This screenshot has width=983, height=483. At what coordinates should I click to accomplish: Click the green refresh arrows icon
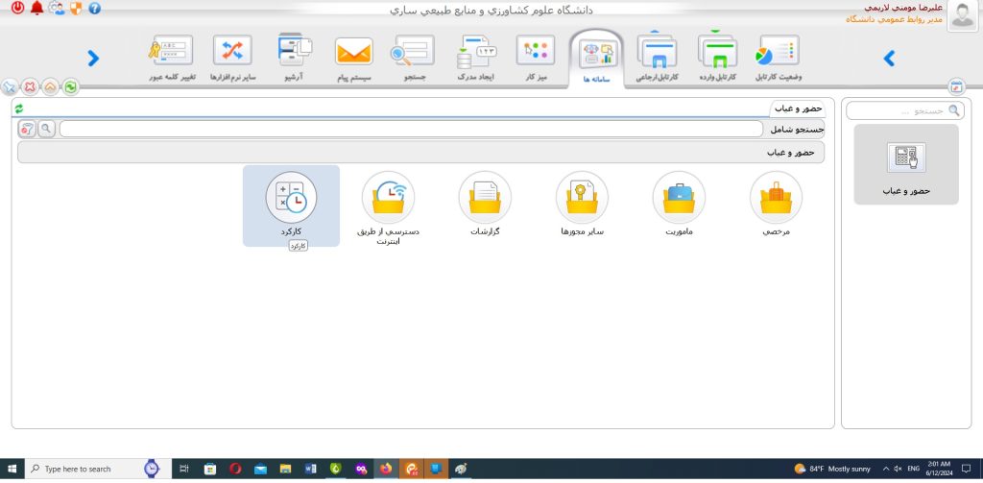click(x=70, y=87)
